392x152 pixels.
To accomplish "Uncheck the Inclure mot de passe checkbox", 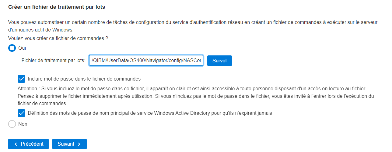I will coord(21,79).
